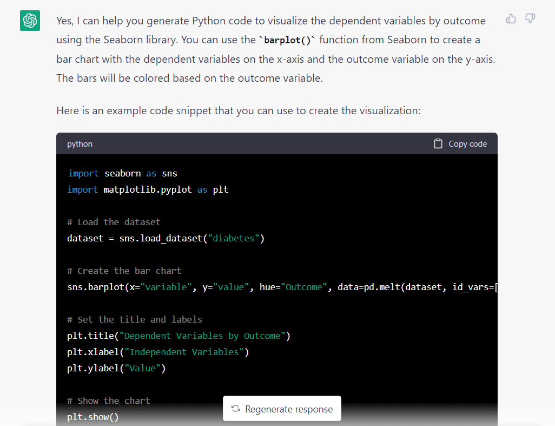The width and height of the screenshot is (555, 426).
Task: Click the thumbs up feedback icon
Action: (511, 19)
